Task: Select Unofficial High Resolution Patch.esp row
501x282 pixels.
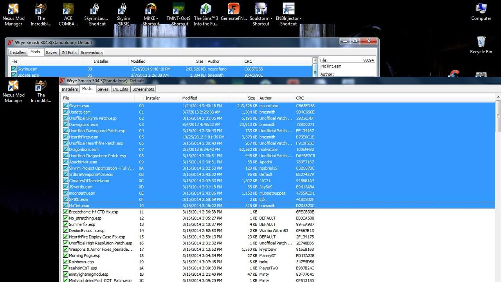Action: tap(278, 243)
